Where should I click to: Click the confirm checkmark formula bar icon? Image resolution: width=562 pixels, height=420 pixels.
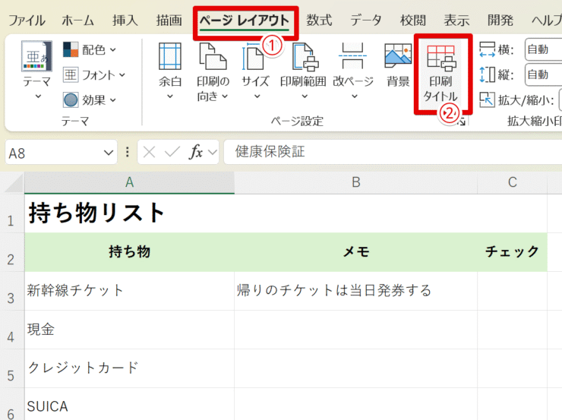[172, 153]
